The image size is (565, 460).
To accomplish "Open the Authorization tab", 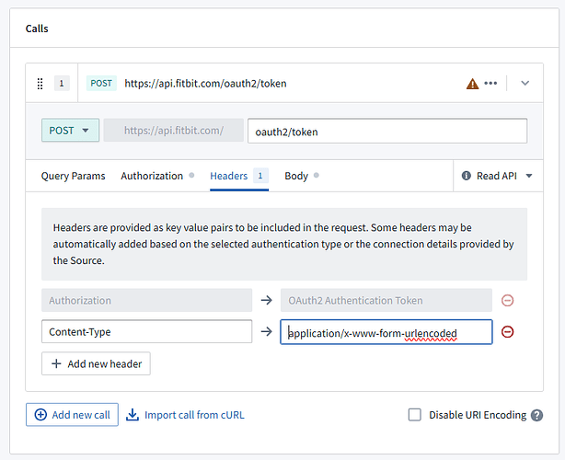I will pos(152,176).
